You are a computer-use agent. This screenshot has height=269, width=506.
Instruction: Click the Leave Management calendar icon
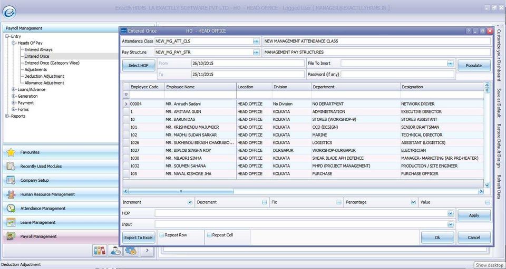[x=11, y=222]
